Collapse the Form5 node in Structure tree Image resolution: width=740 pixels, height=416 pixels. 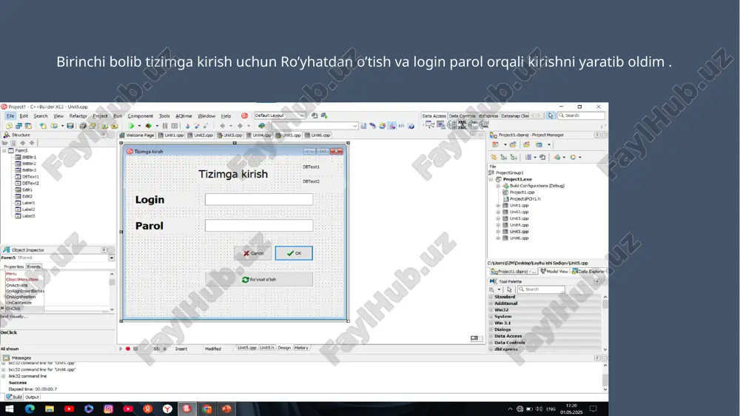(4, 150)
